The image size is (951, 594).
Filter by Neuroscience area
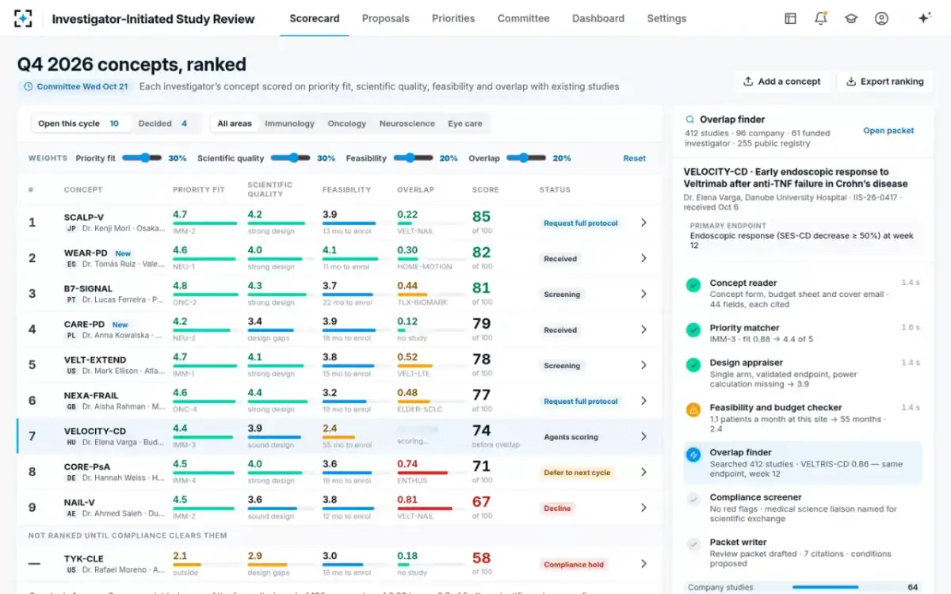point(407,124)
